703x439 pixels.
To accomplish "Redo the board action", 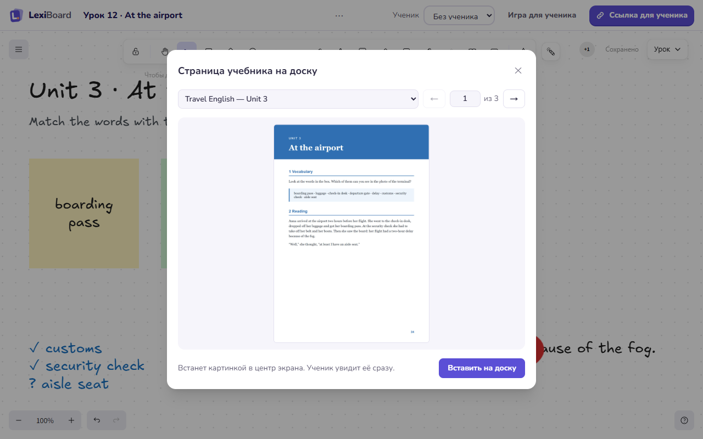I will (116, 420).
